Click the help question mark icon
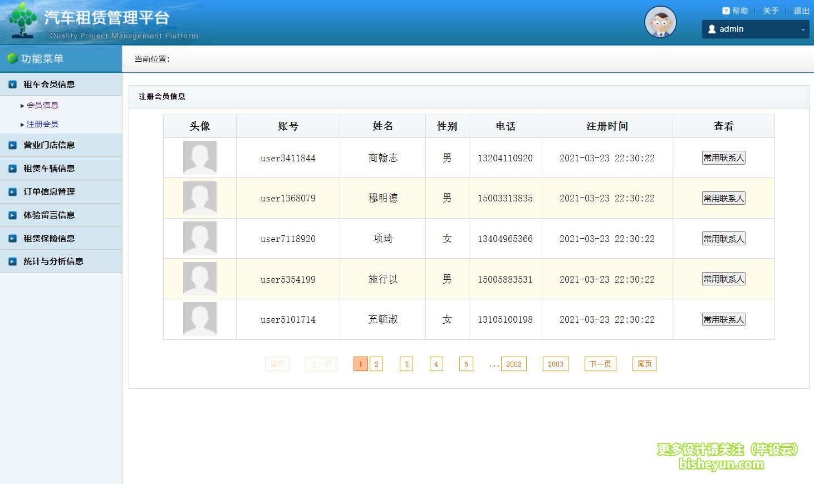 coord(726,11)
